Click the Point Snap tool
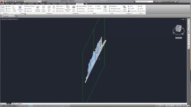 coord(81,9)
